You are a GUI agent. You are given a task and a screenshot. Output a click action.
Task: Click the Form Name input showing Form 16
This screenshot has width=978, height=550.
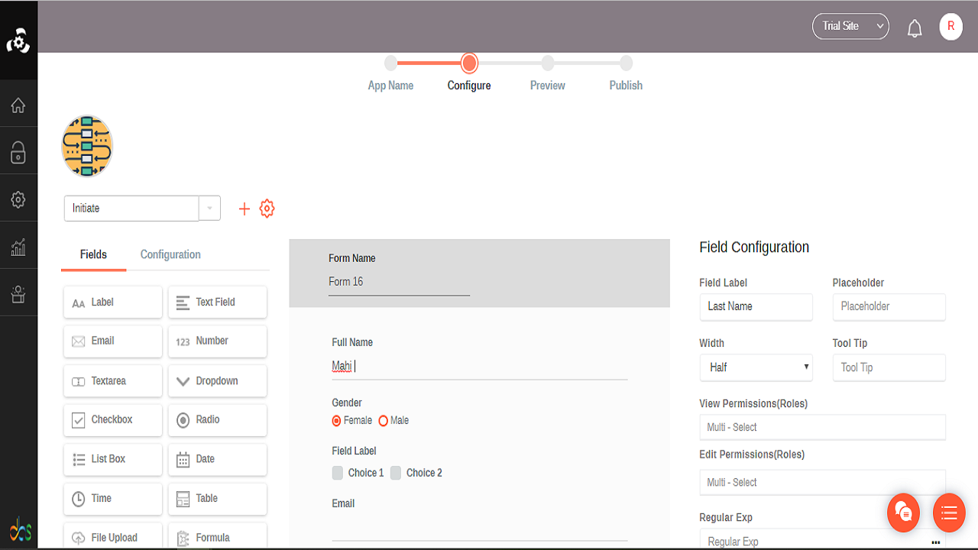[x=398, y=281]
